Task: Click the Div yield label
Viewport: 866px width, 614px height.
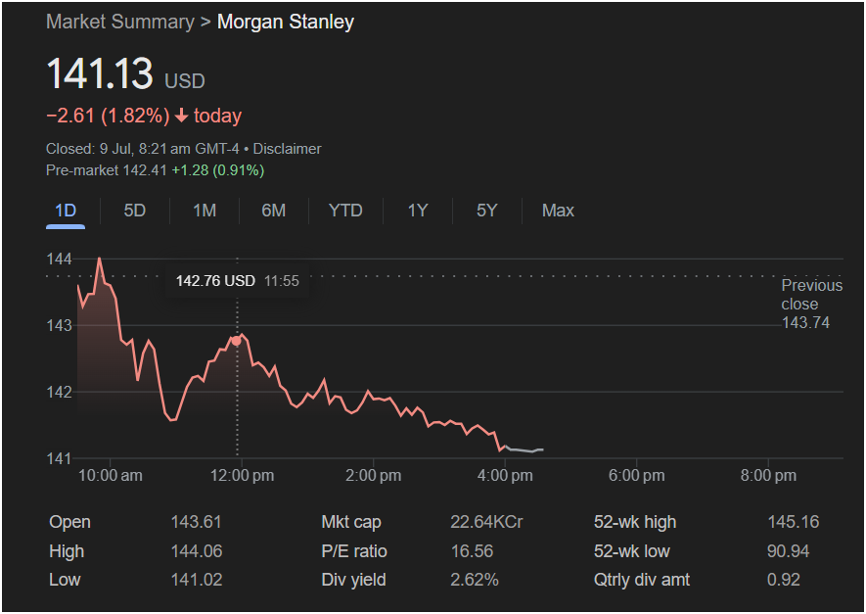Action: coord(353,580)
